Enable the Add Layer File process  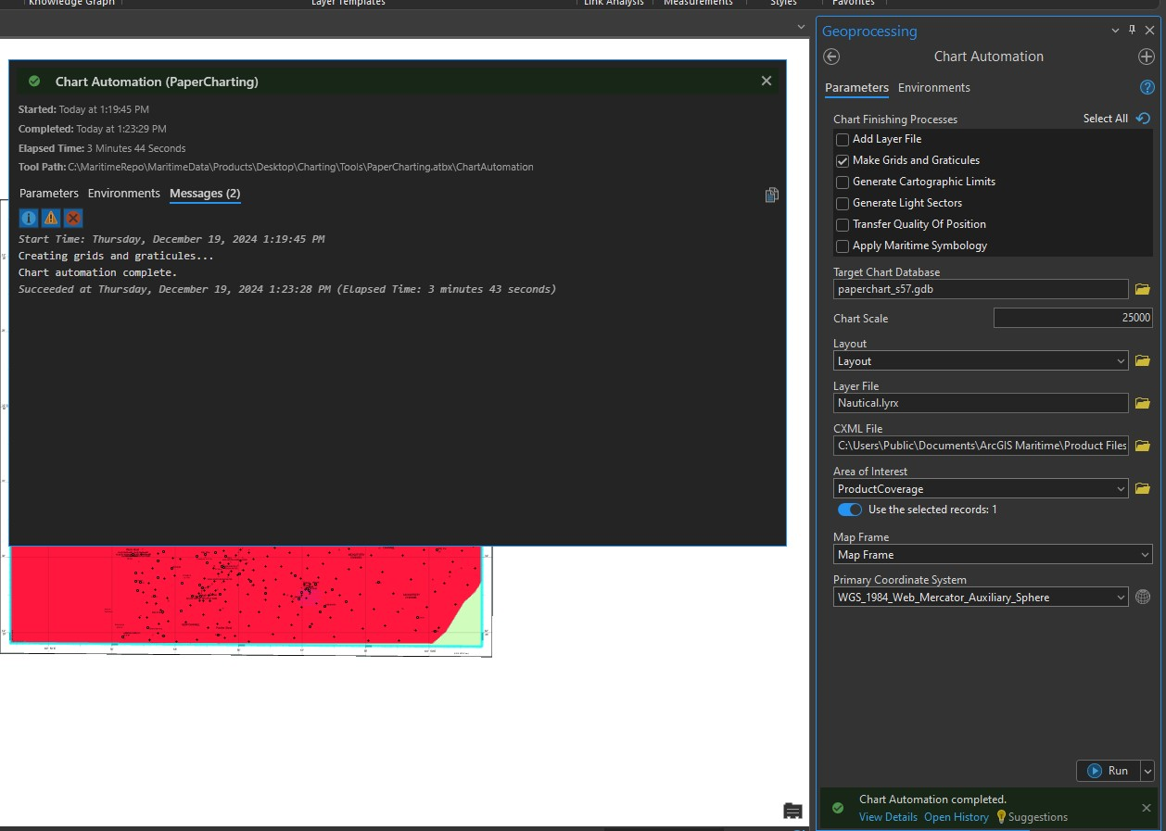tap(842, 139)
